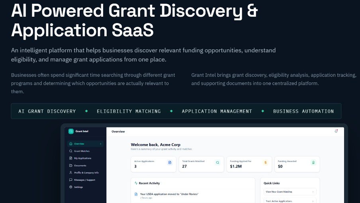Click the Profile & Company Info person icon
Viewport: 360px width, 203px height.
(71, 172)
